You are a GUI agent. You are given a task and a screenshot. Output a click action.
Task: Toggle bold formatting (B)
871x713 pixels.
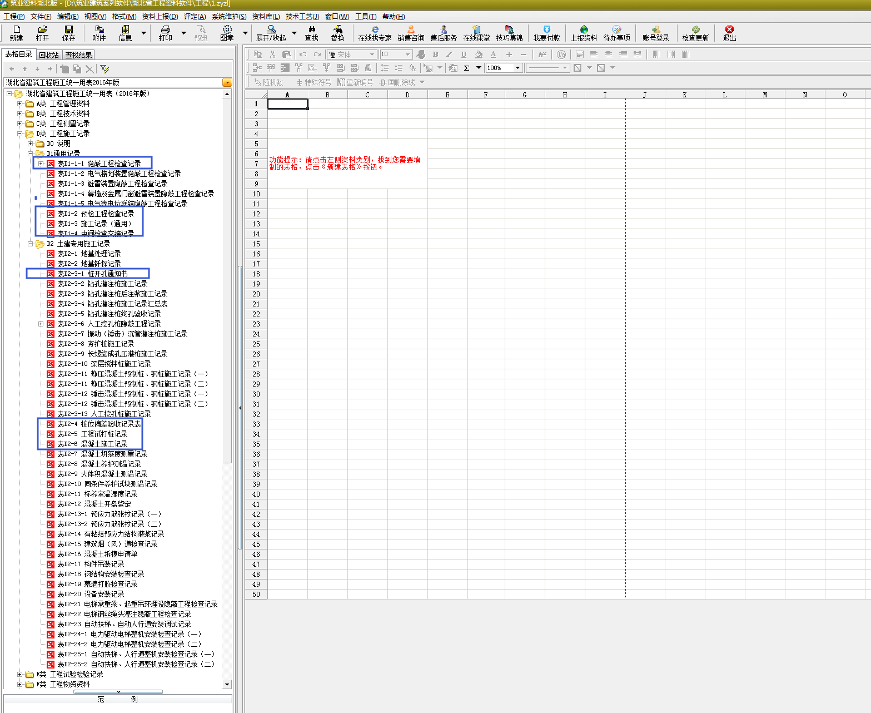coord(435,55)
